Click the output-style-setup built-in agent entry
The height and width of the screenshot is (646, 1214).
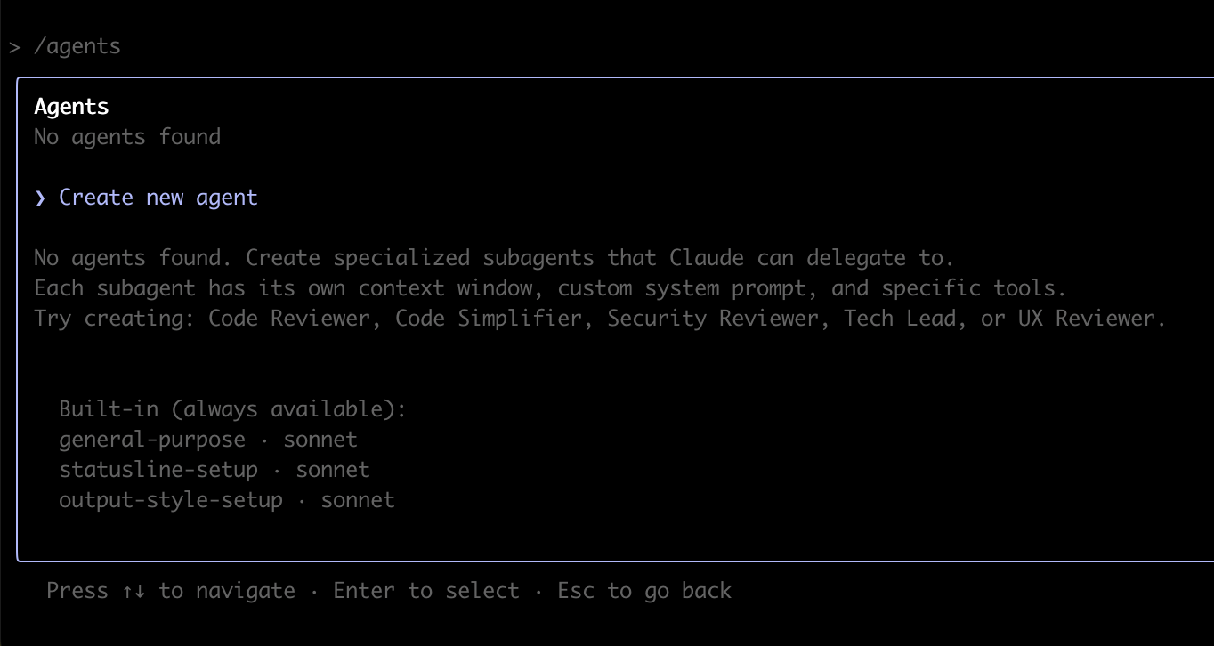pyautogui.click(x=170, y=500)
